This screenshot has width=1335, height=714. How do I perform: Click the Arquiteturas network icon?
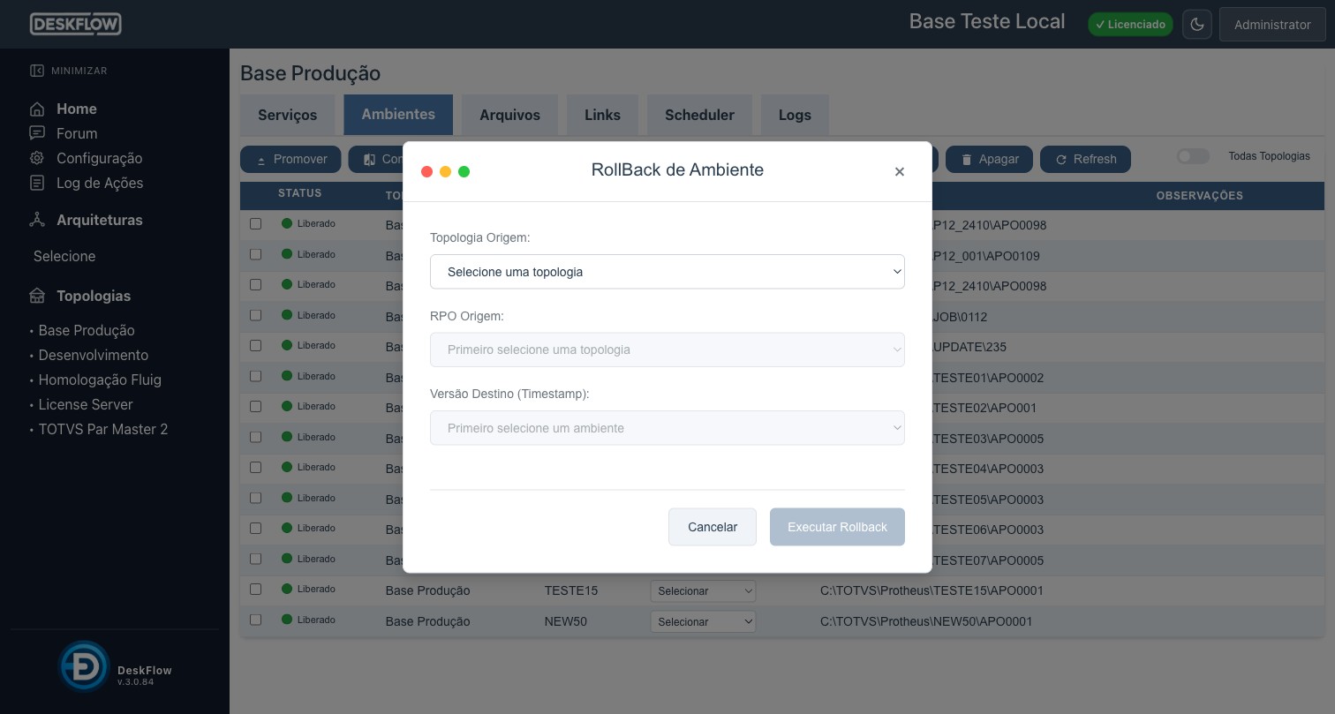[x=37, y=220]
